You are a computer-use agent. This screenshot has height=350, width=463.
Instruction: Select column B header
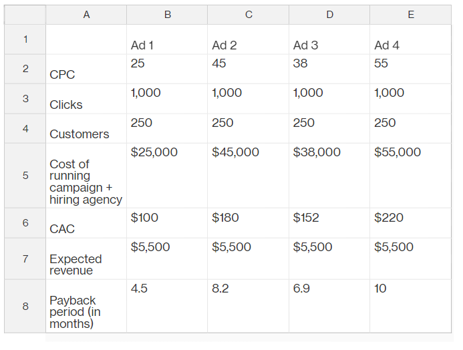coord(167,15)
